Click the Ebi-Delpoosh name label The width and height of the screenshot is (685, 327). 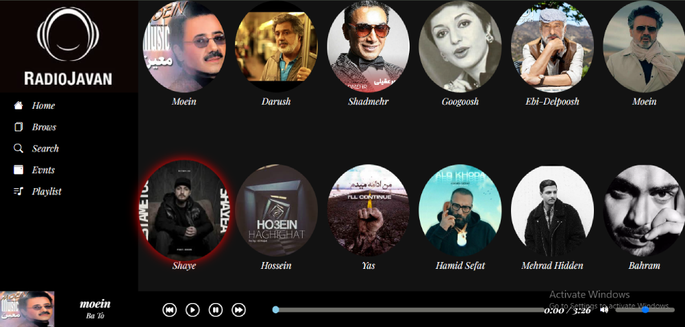click(x=552, y=101)
